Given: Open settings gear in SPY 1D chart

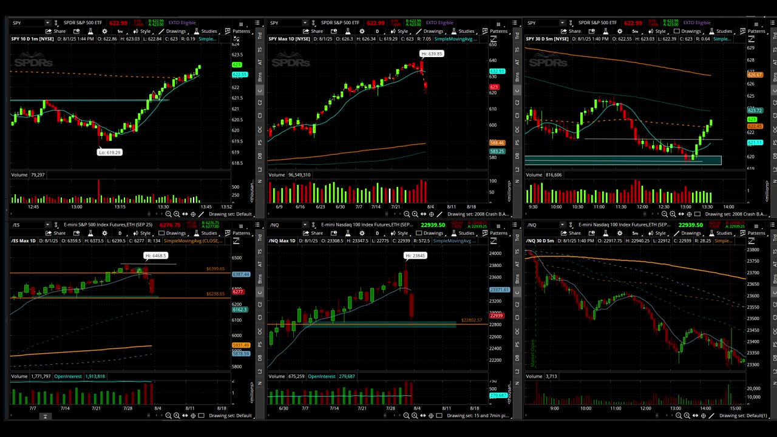Looking at the screenshot, I should point(362,31).
